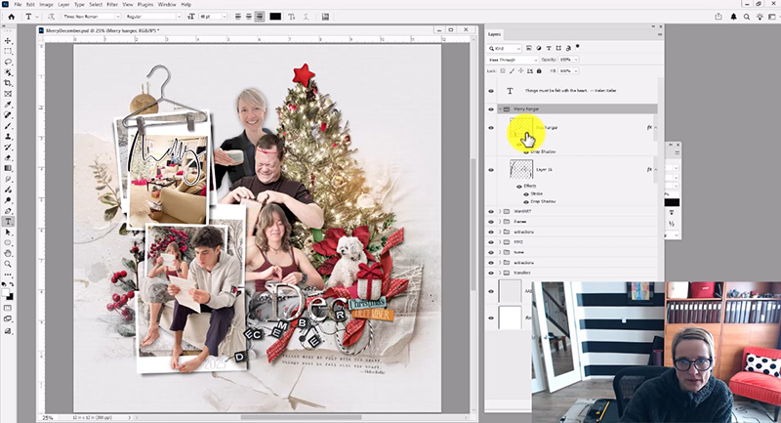Viewport: 781px width, 423px height.
Task: Open the File menu
Action: [x=18, y=5]
